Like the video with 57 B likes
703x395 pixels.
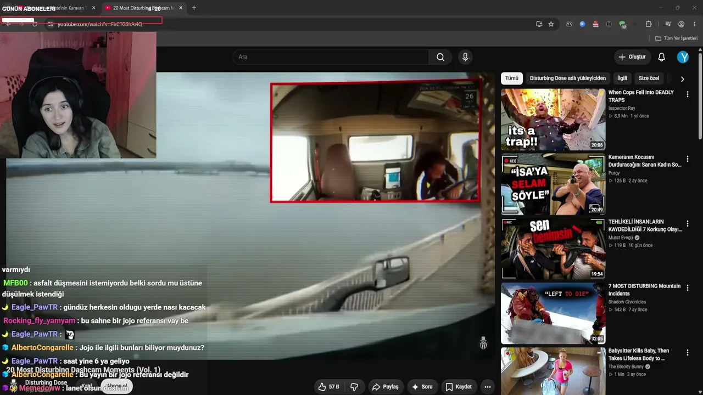point(328,387)
